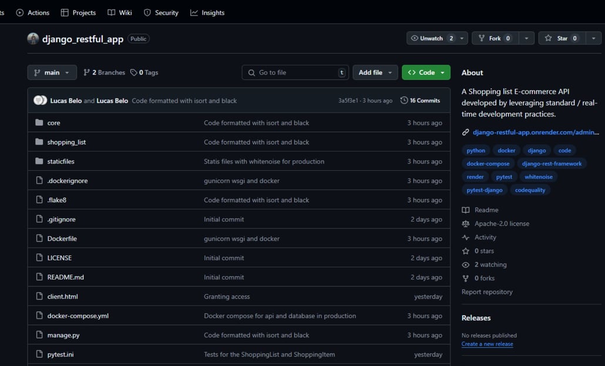The width and height of the screenshot is (605, 366).
Task: Click the .gitignore file icon
Action: [39, 219]
